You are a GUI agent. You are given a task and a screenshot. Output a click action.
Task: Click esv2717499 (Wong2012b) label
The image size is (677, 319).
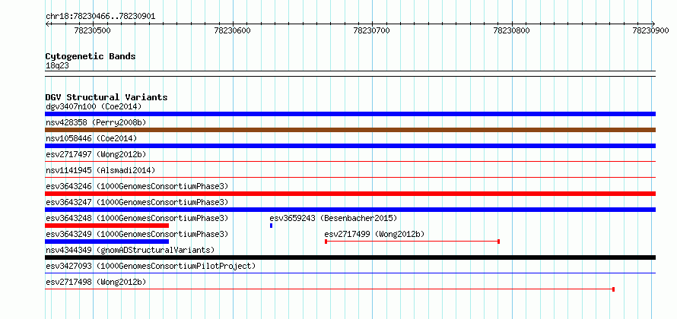point(374,234)
